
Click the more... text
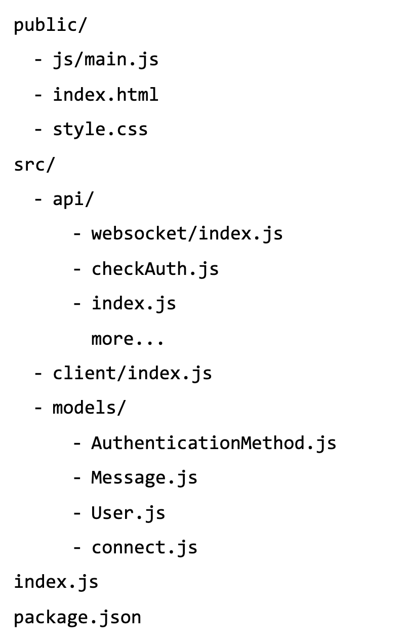(x=128, y=339)
